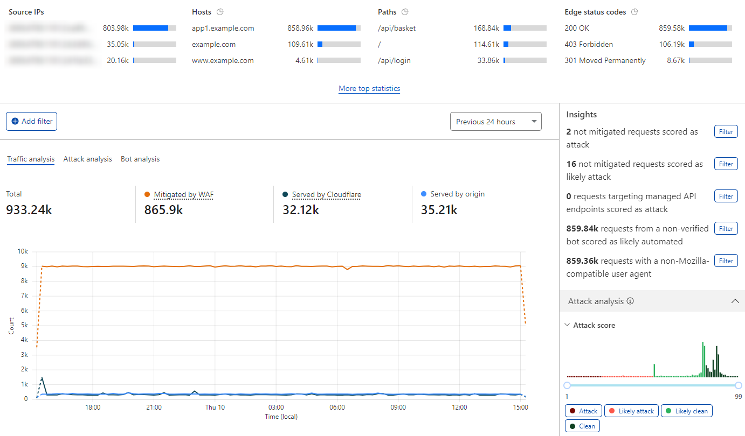This screenshot has width=745, height=436.
Task: Collapse the Attack analysis panel using its chevron
Action: tap(735, 301)
